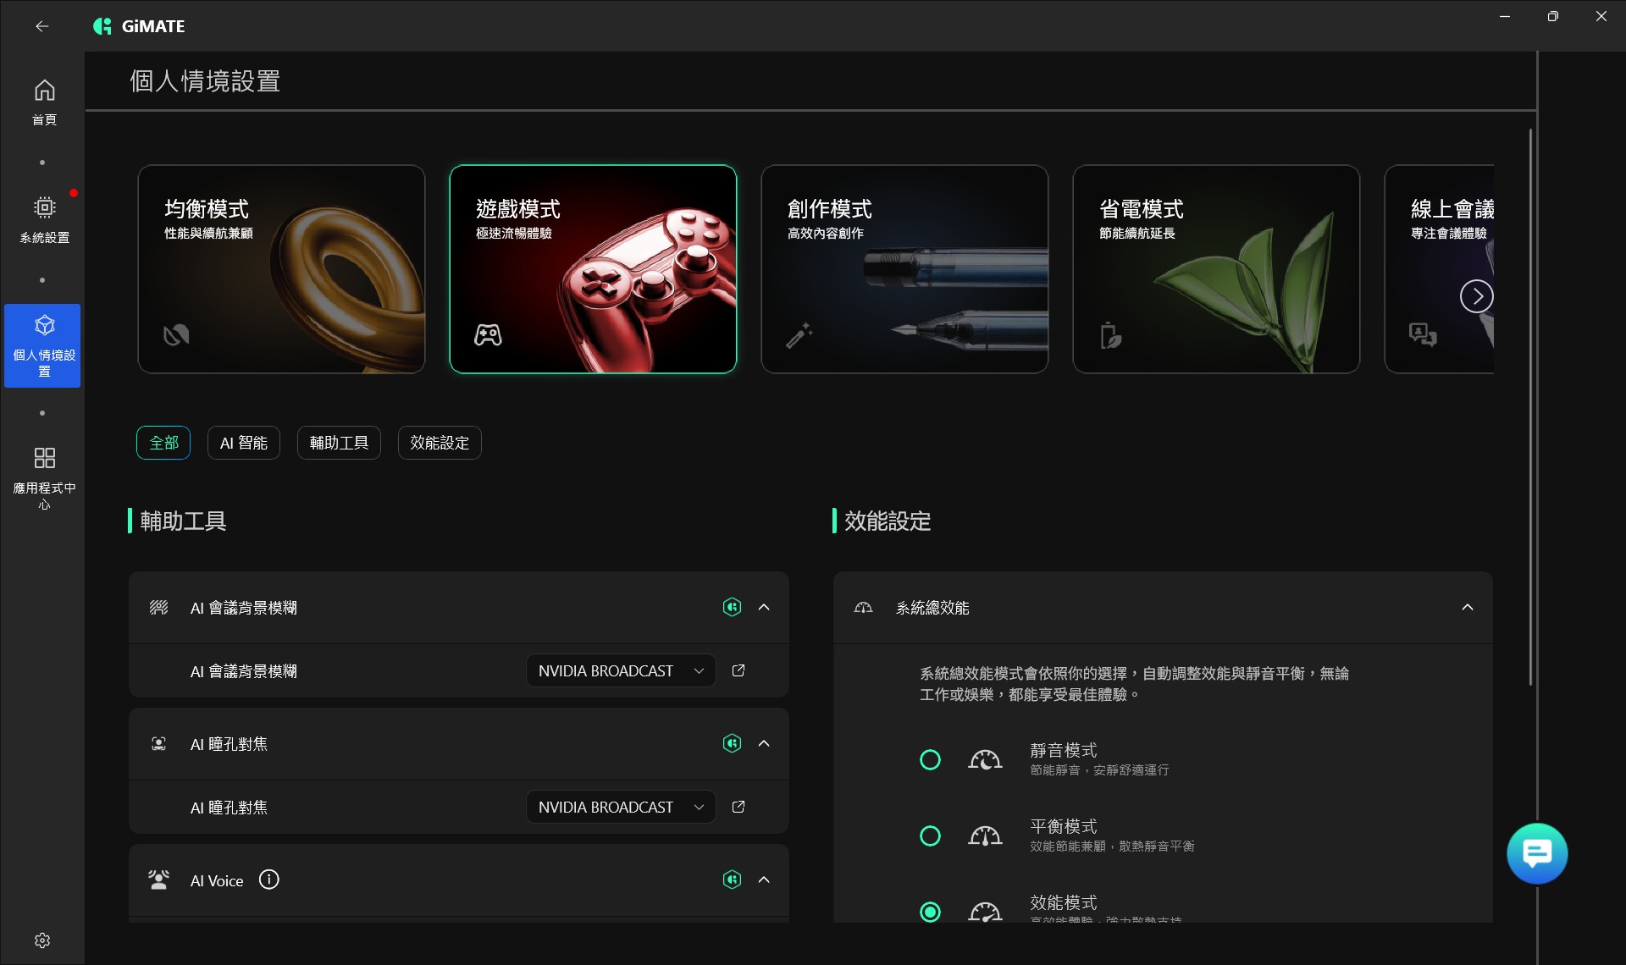The image size is (1626, 965).
Task: Click the 輔助工具 section heading
Action: (183, 521)
